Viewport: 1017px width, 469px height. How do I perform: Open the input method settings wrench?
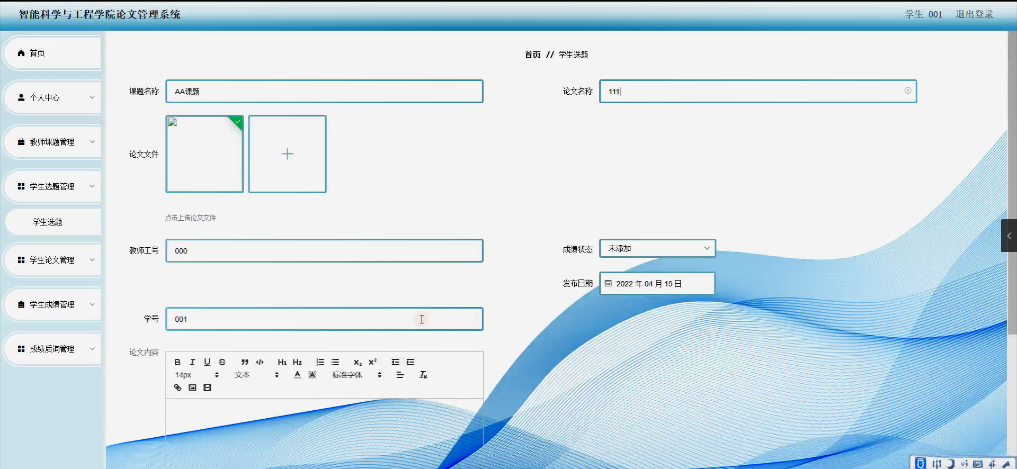point(1006,464)
